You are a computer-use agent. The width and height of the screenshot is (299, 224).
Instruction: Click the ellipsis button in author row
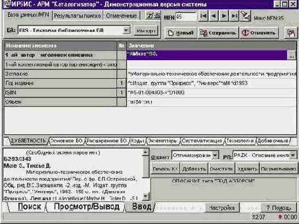pos(291,55)
